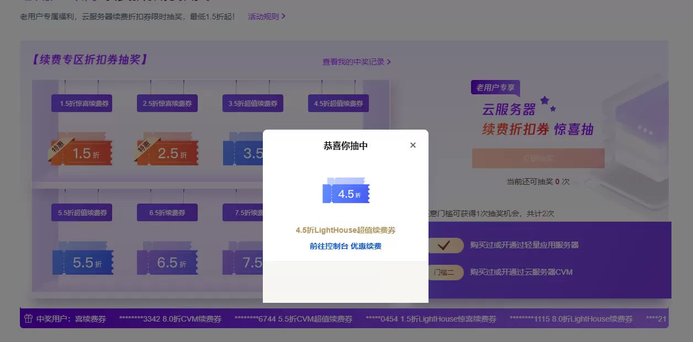Viewport: 693px width, 342px height.
Task: Click the gift icon beside 中奖用户
Action: pos(28,319)
